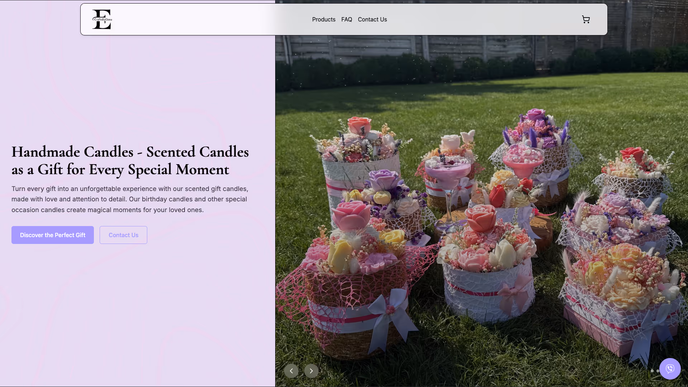Click the lavender background panel below buttons

pos(136,315)
